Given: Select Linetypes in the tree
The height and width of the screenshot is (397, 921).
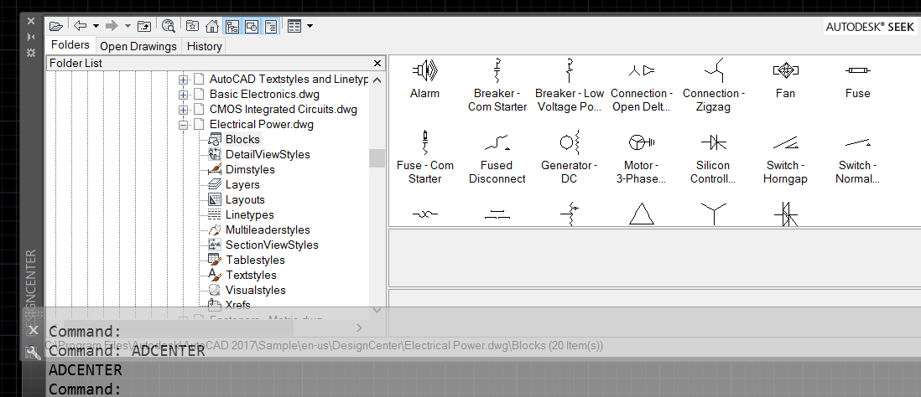Looking at the screenshot, I should point(250,215).
